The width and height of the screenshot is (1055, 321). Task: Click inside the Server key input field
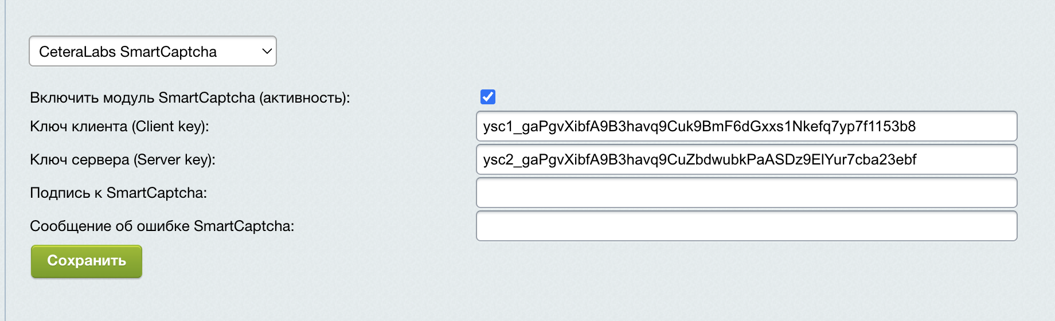pos(745,159)
